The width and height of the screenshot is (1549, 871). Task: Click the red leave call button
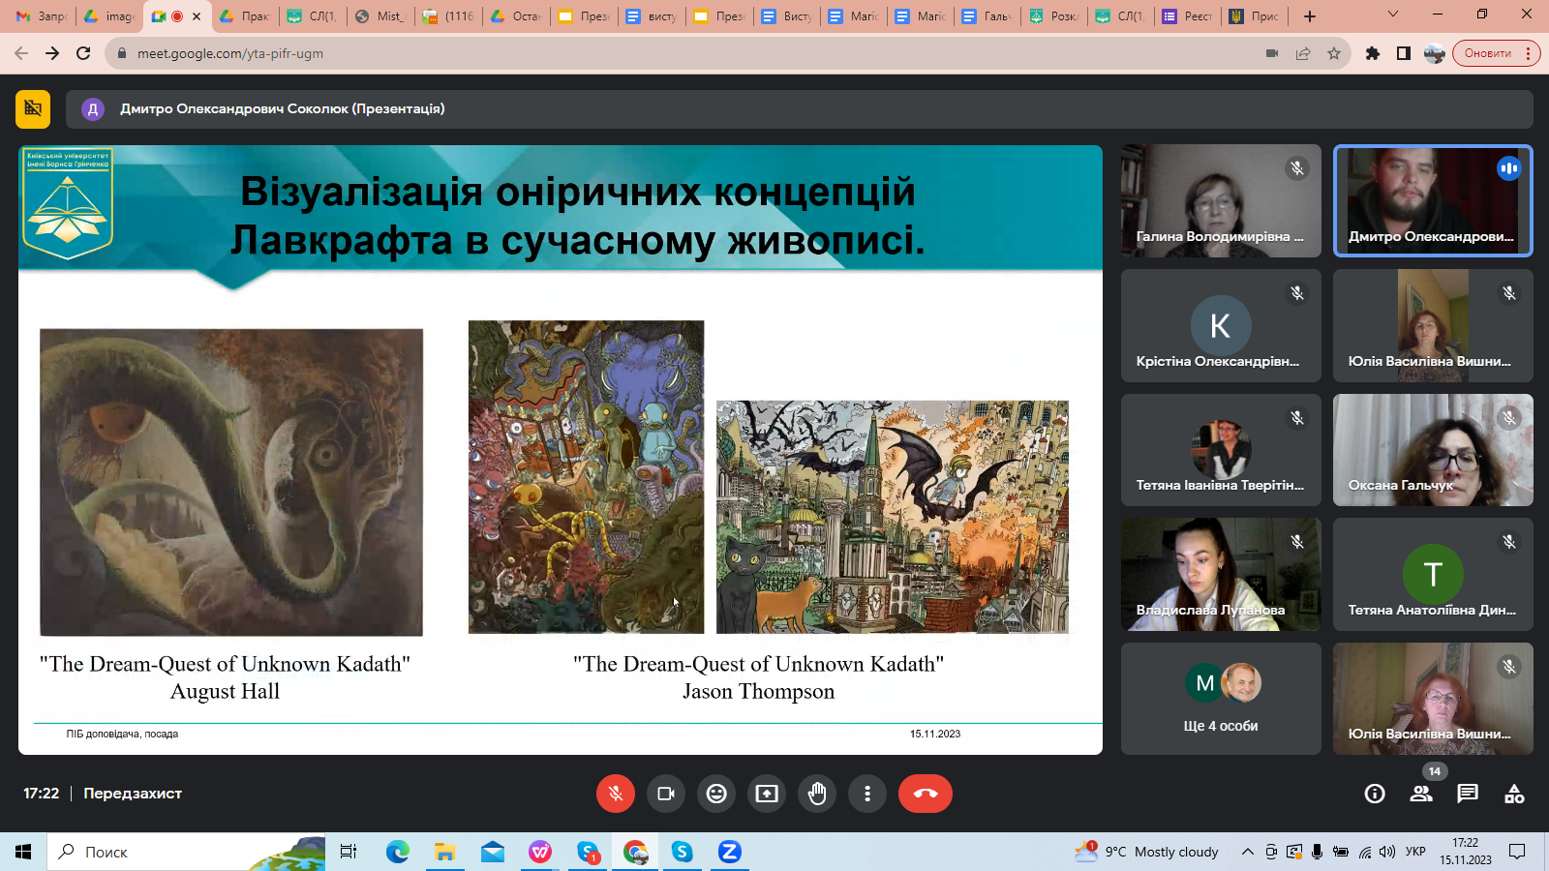(x=925, y=794)
